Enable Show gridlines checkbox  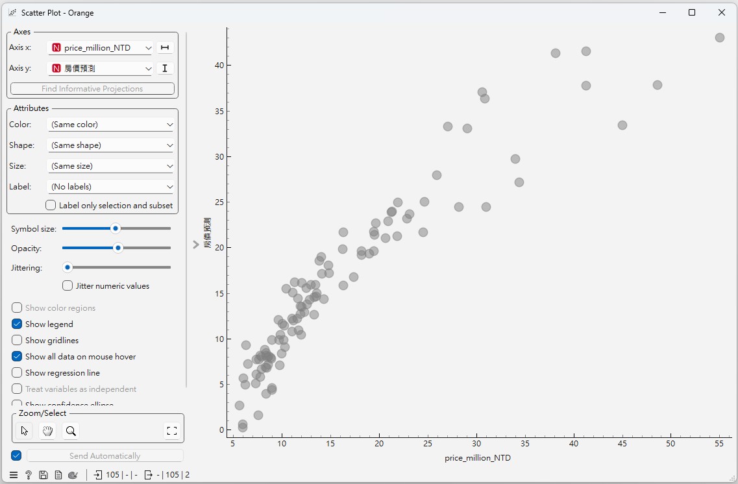point(17,341)
